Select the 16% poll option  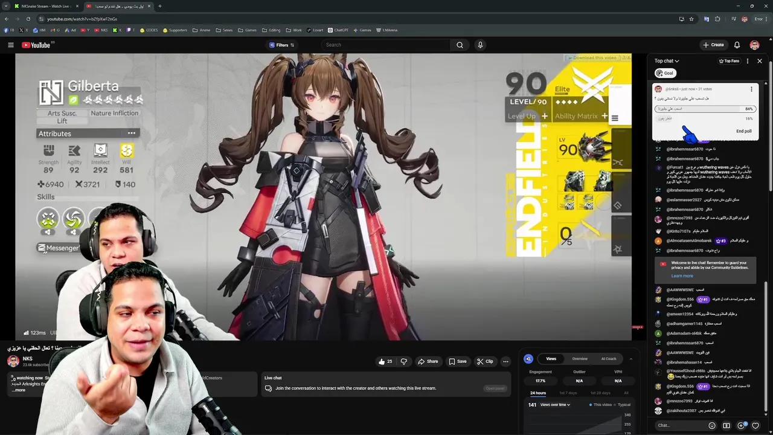(705, 118)
